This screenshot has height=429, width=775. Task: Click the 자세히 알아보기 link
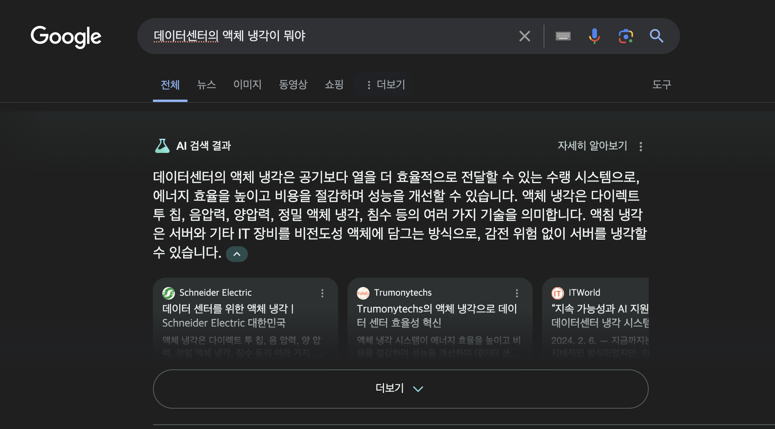pyautogui.click(x=592, y=146)
